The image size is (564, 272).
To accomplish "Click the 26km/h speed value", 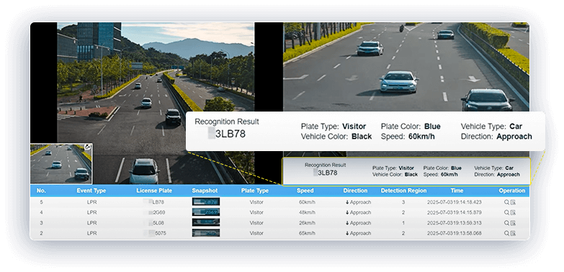I will pos(307,223).
